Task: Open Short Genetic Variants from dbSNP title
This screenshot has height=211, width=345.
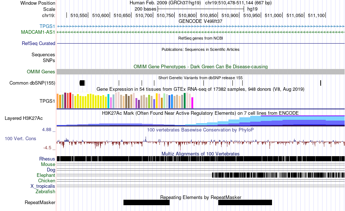Action: (200, 78)
